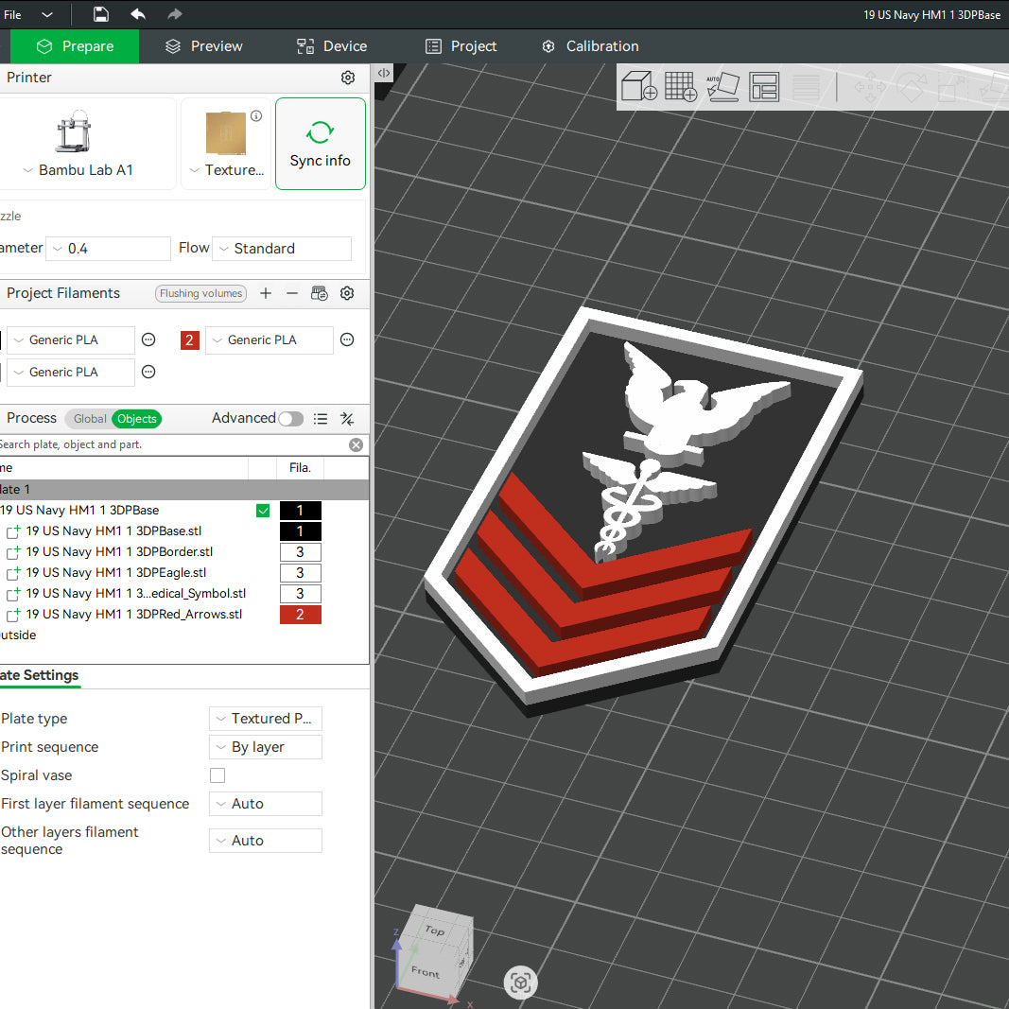Open filament 2 Generic PLA dropdown
Image resolution: width=1009 pixels, height=1009 pixels.
coord(269,340)
